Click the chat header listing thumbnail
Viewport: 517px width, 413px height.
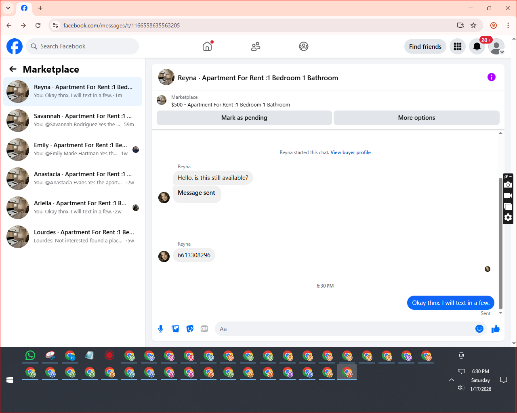point(166,77)
